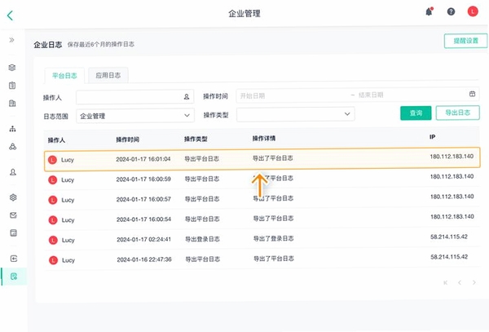Go to next page arrow
This screenshot has height=332, width=489.
tap(474, 283)
